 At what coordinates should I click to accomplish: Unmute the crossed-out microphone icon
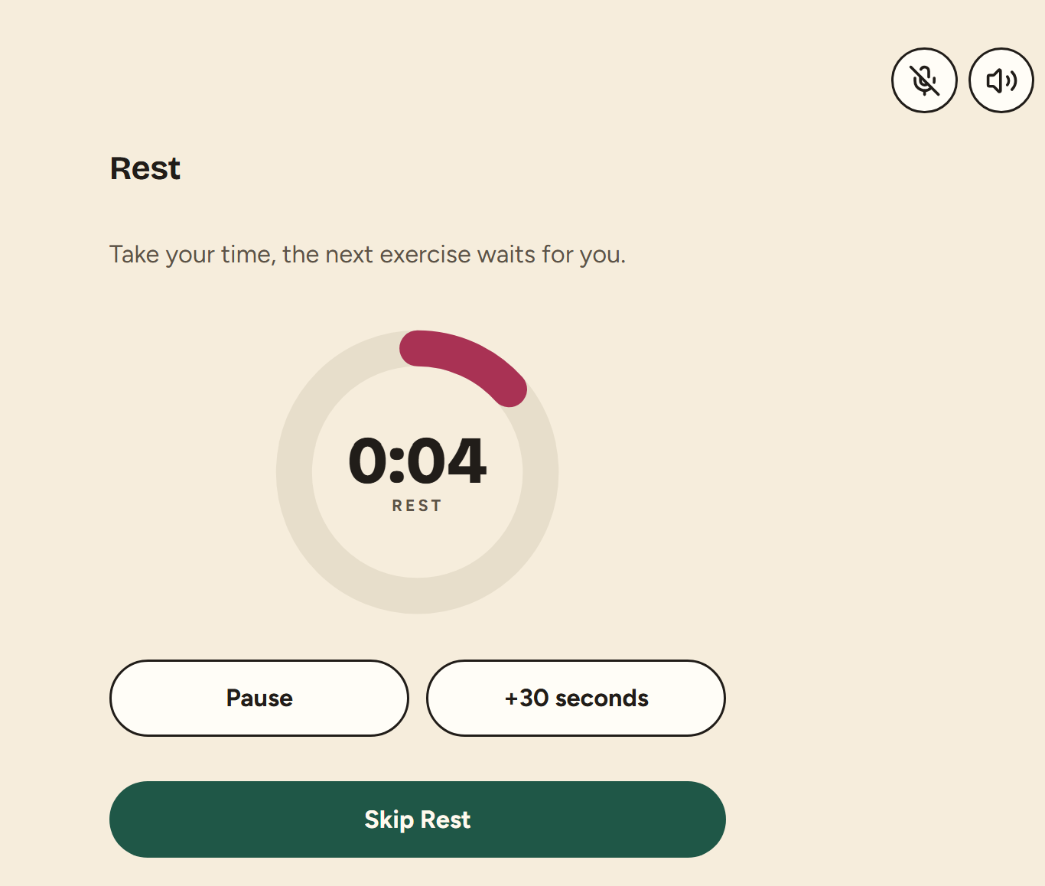[x=924, y=80]
